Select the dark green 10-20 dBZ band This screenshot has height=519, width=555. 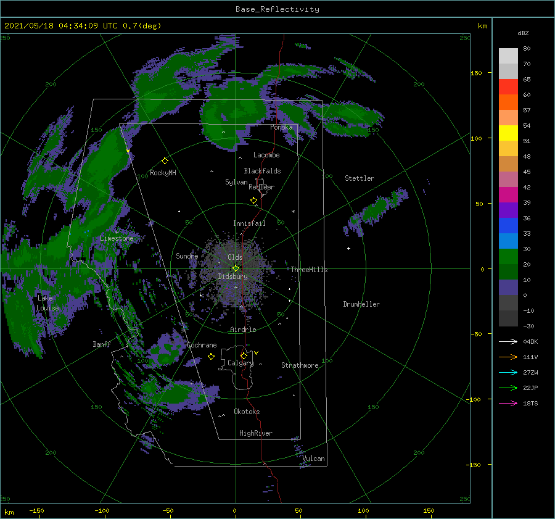coord(508,272)
